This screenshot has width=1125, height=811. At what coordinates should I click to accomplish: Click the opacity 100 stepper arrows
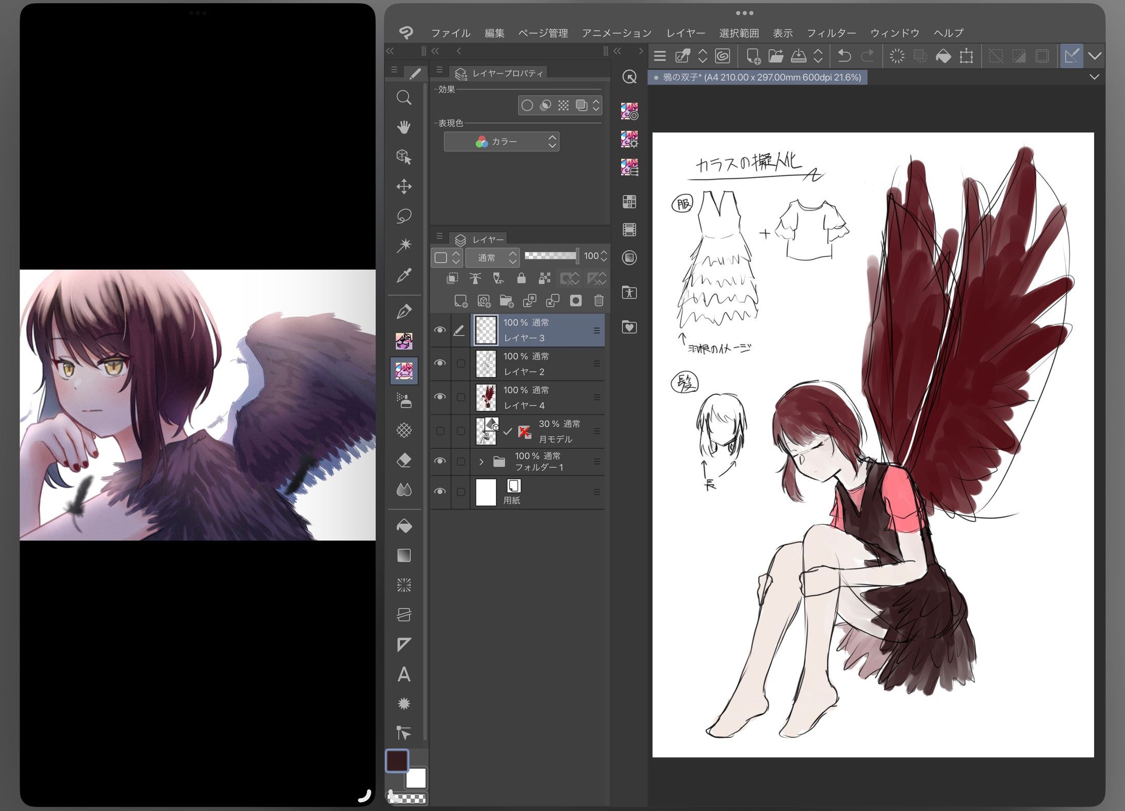(x=604, y=256)
